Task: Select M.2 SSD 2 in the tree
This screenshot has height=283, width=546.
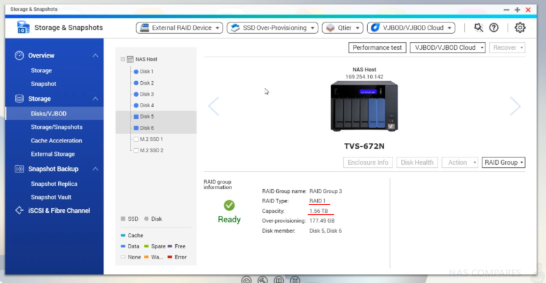Action: pyautogui.click(x=151, y=150)
